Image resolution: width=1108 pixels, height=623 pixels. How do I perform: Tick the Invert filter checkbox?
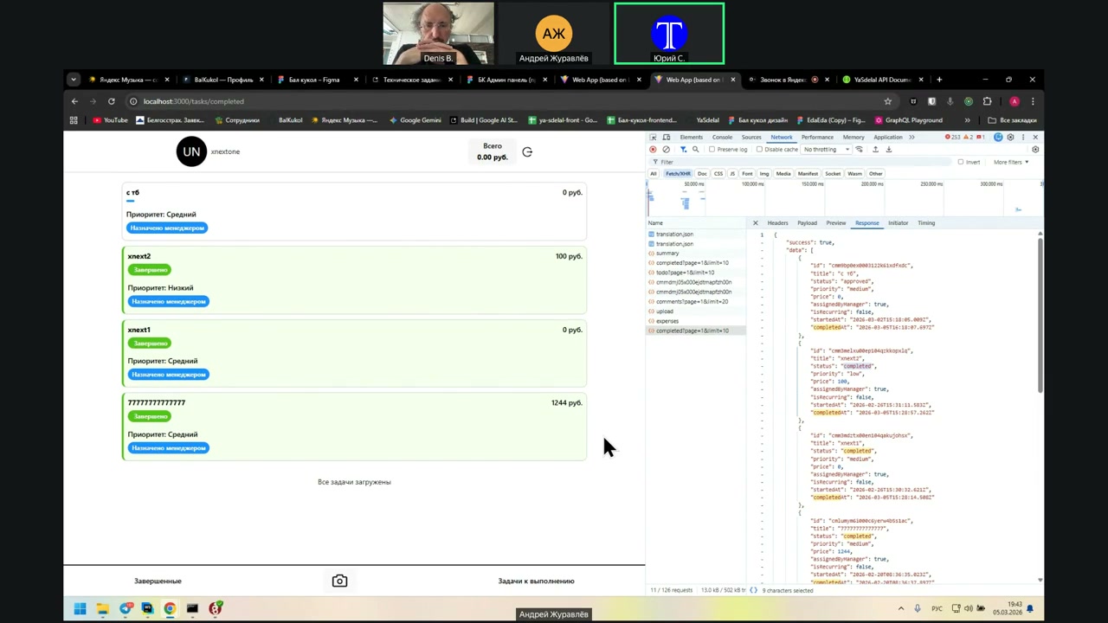961,162
